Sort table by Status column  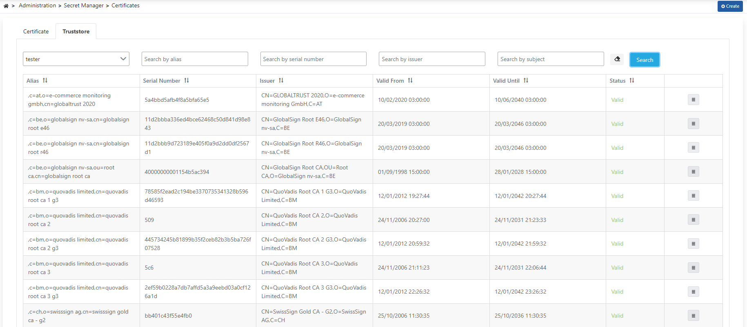631,81
